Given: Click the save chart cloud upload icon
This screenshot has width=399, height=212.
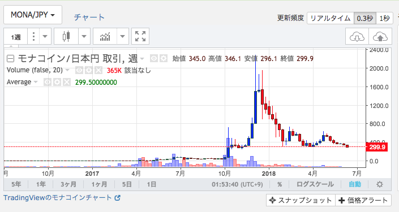Looking at the screenshot, I should (x=380, y=37).
